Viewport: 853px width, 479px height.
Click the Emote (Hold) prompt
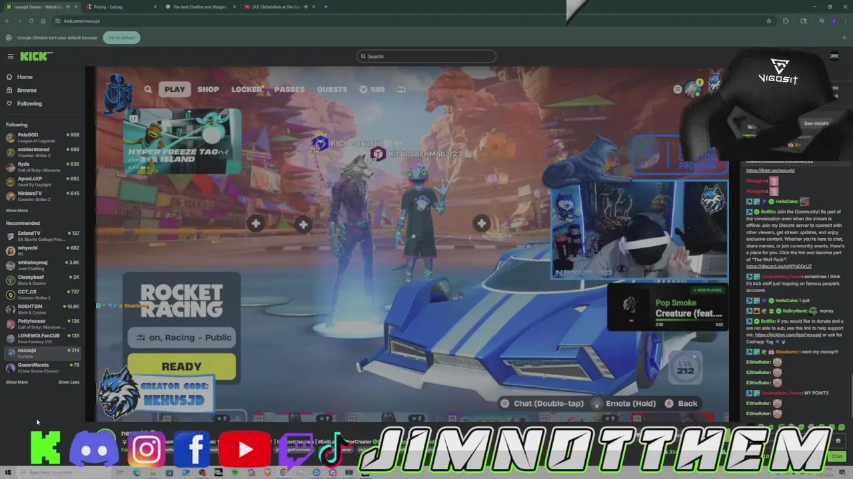pyautogui.click(x=624, y=404)
